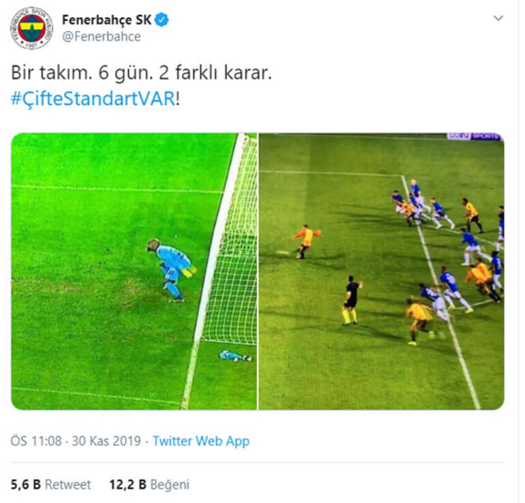The height and width of the screenshot is (503, 525).
Task: Click the beIN Sports watermark in photo
Action: pos(475,136)
